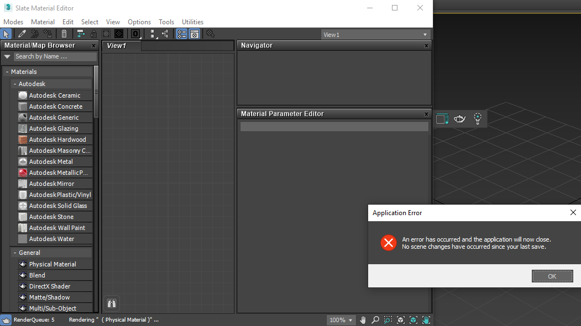Select Autodesk Hardwood material
The image size is (581, 326).
pyautogui.click(x=55, y=140)
